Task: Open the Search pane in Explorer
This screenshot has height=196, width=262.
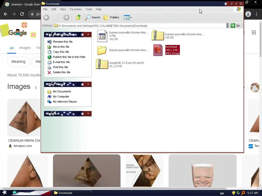Action: pos(92,17)
